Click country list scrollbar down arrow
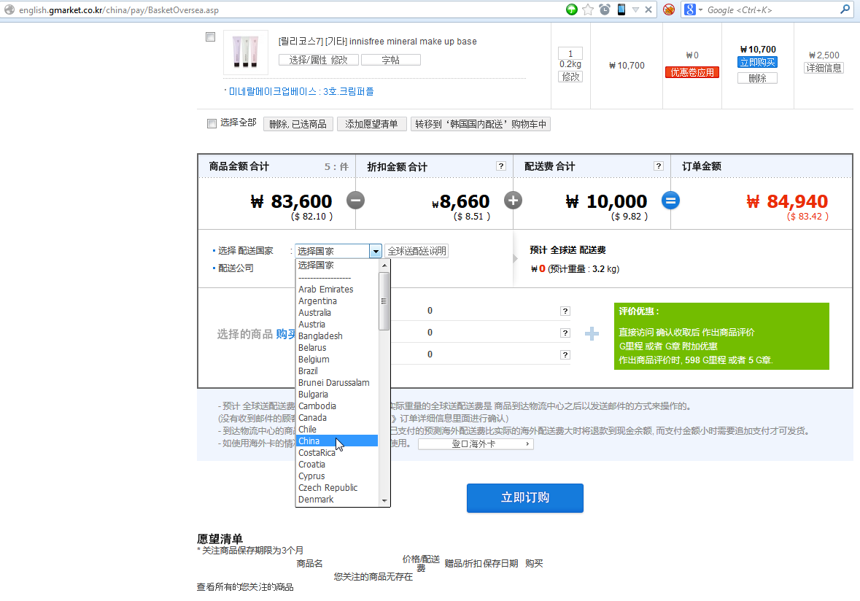This screenshot has height=601, width=860. (x=384, y=500)
